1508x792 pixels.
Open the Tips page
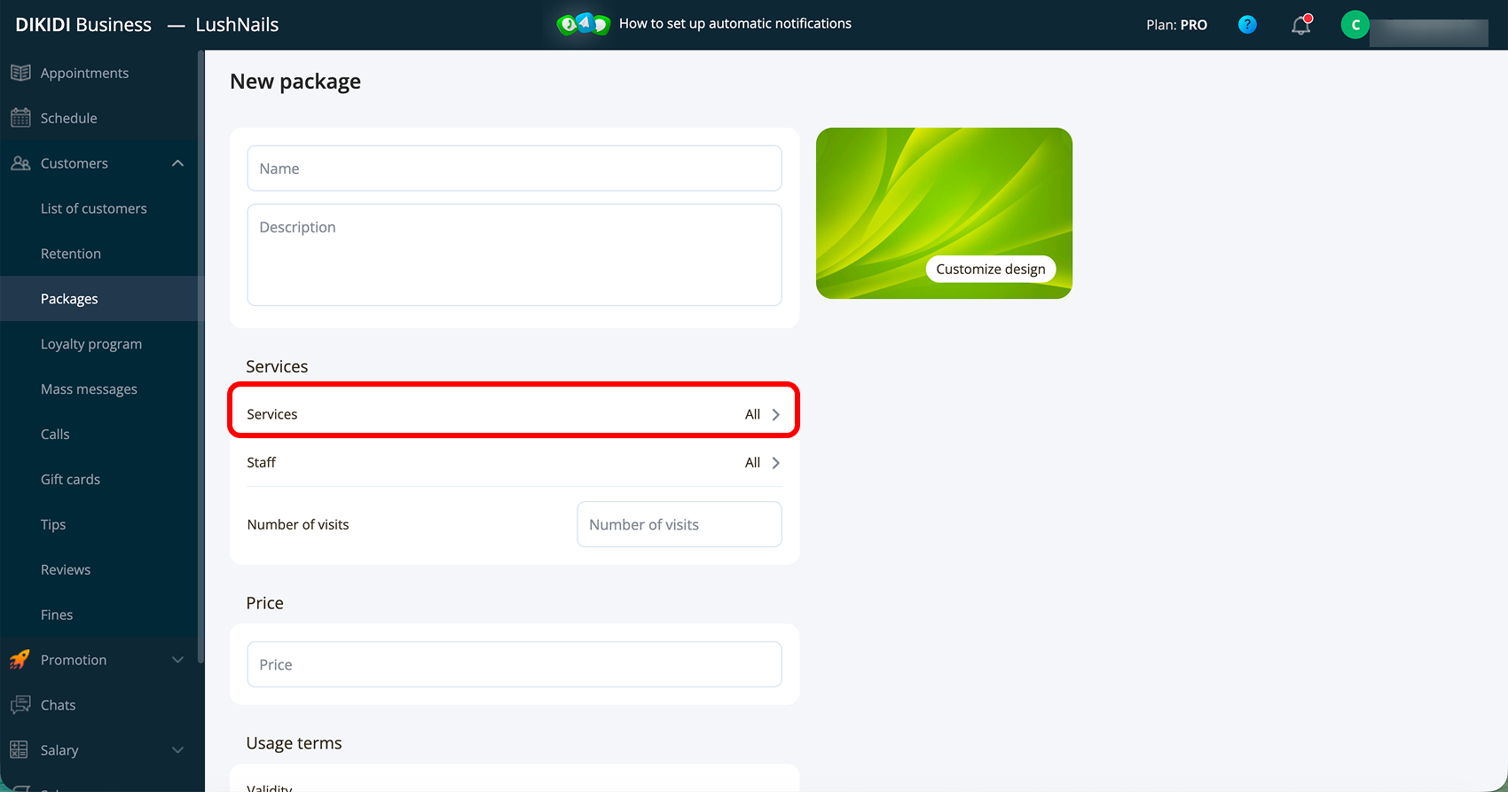(53, 525)
